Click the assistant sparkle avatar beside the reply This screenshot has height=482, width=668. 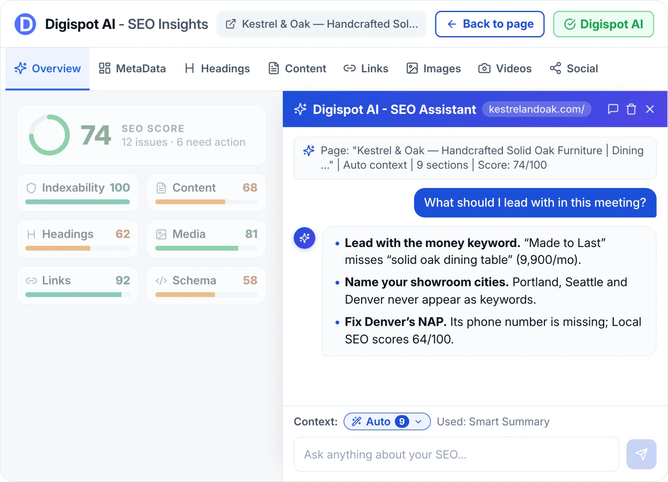tap(305, 238)
